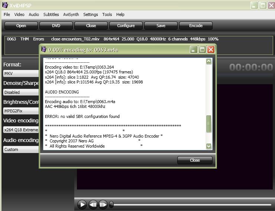The height and width of the screenshot is (211, 275).
Task: Click the playback seek bar track
Action: (192, 205)
